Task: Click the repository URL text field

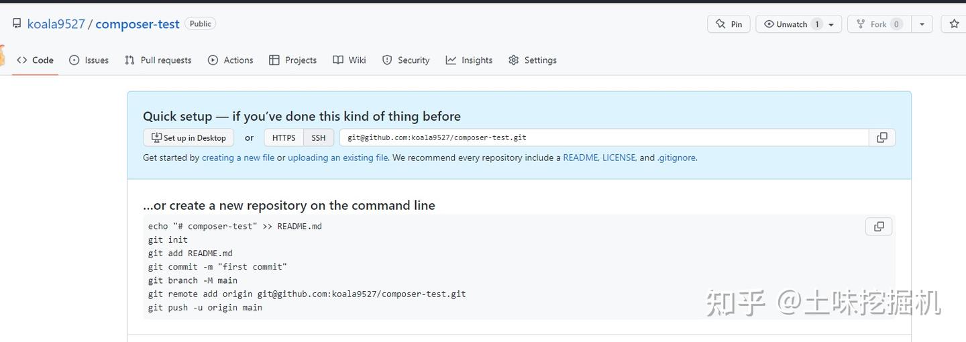Action: coord(604,137)
